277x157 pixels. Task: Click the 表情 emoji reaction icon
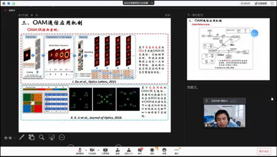pos(164,150)
